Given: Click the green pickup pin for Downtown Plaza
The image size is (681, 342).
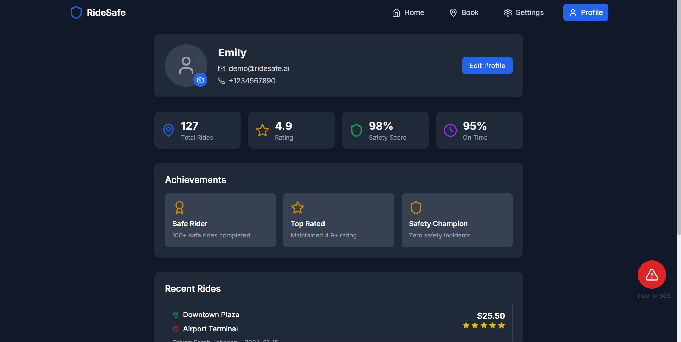Looking at the screenshot, I should tap(176, 315).
